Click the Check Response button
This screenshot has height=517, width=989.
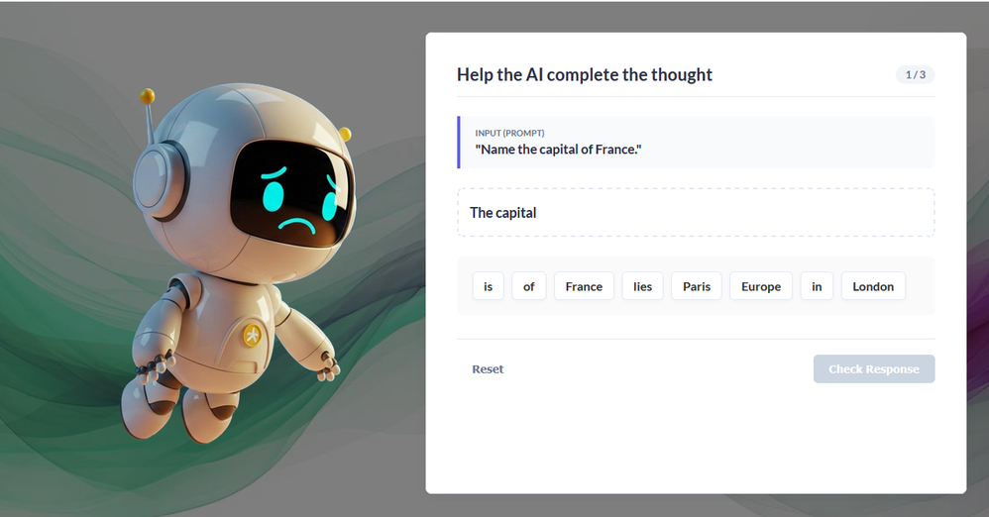coord(873,368)
